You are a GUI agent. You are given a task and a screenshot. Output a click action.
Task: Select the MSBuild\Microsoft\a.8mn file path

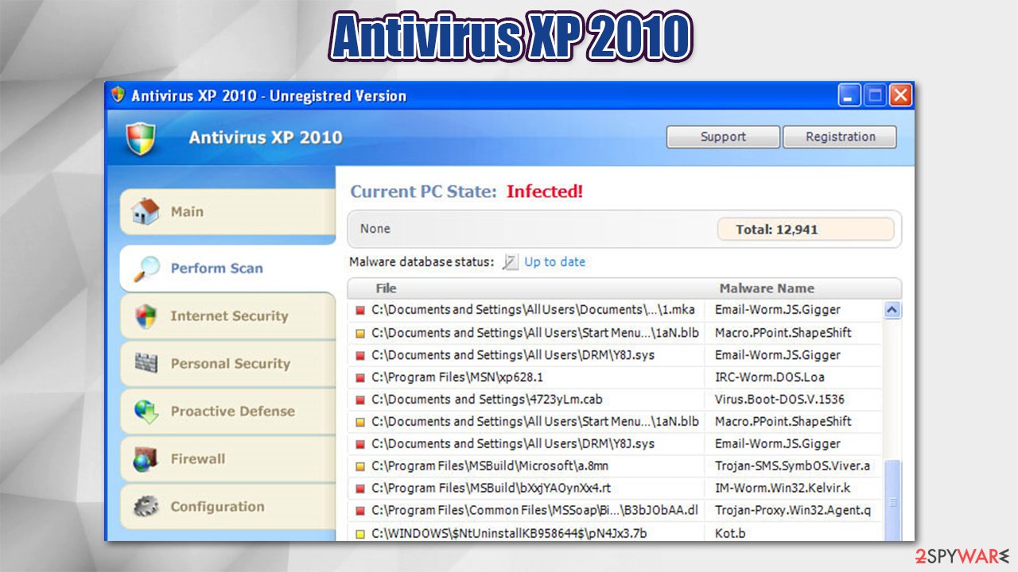[x=490, y=466]
